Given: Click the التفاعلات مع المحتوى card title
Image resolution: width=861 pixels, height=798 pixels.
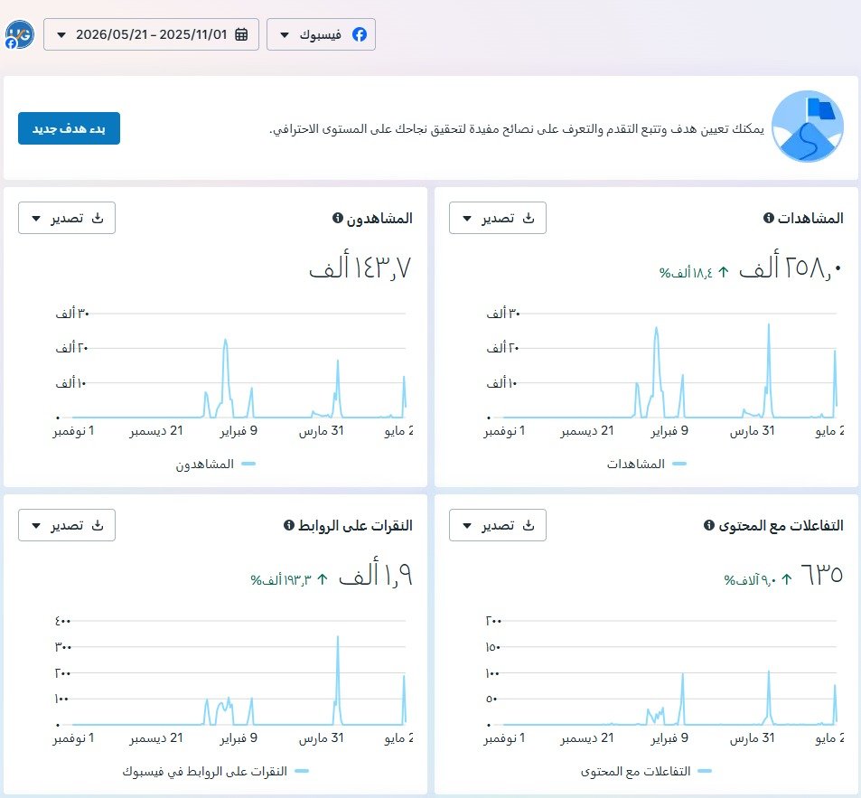Looking at the screenshot, I should [781, 526].
